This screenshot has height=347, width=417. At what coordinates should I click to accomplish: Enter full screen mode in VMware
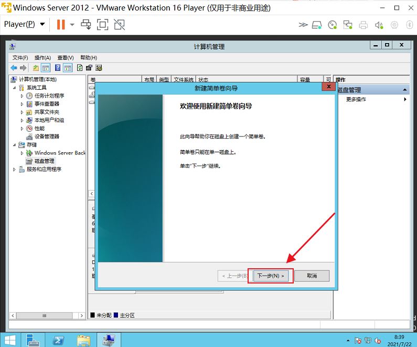coord(103,25)
